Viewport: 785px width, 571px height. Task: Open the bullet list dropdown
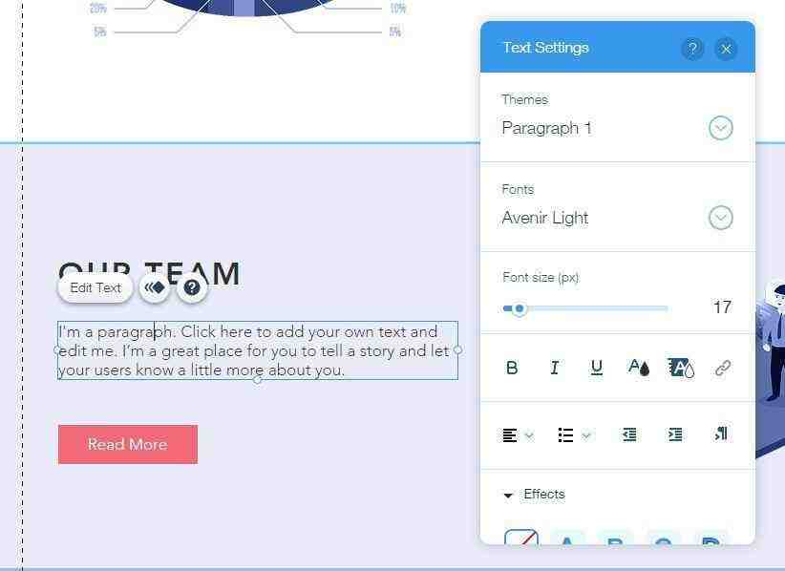pyautogui.click(x=574, y=435)
